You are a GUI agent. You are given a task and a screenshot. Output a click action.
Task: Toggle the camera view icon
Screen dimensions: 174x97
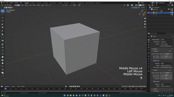point(145,24)
